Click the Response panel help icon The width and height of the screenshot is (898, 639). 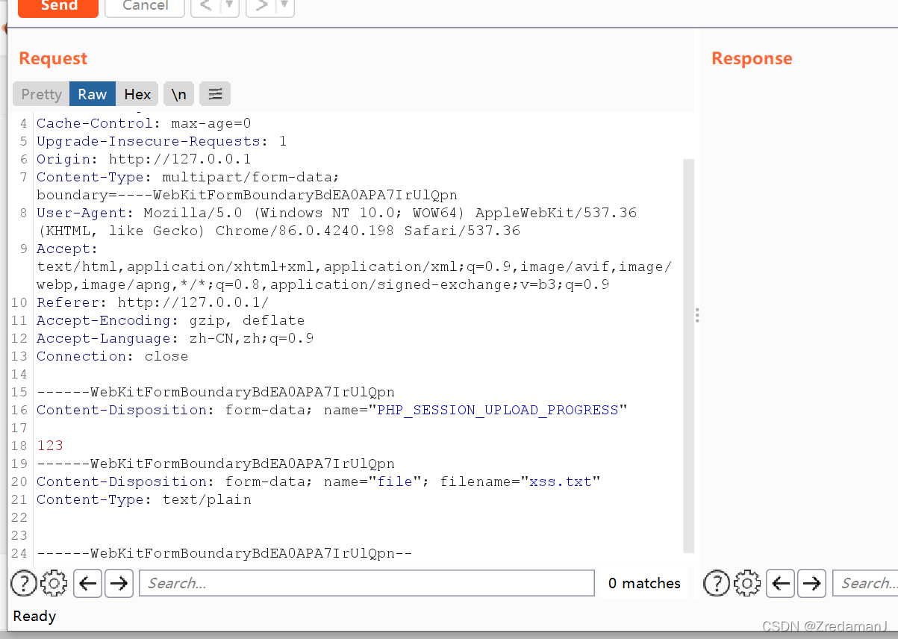tap(716, 583)
